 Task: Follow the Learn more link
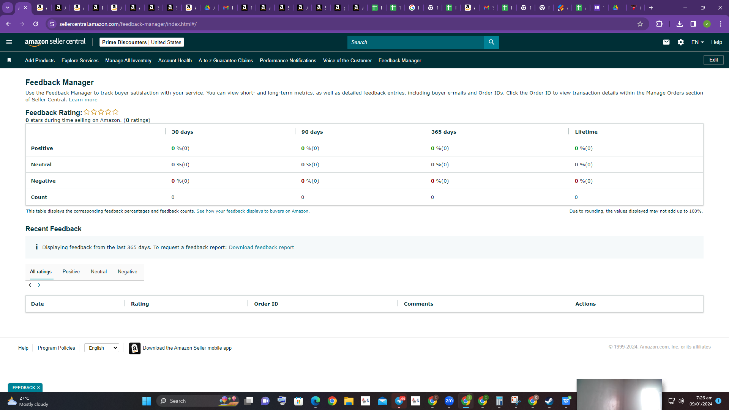pos(83,100)
